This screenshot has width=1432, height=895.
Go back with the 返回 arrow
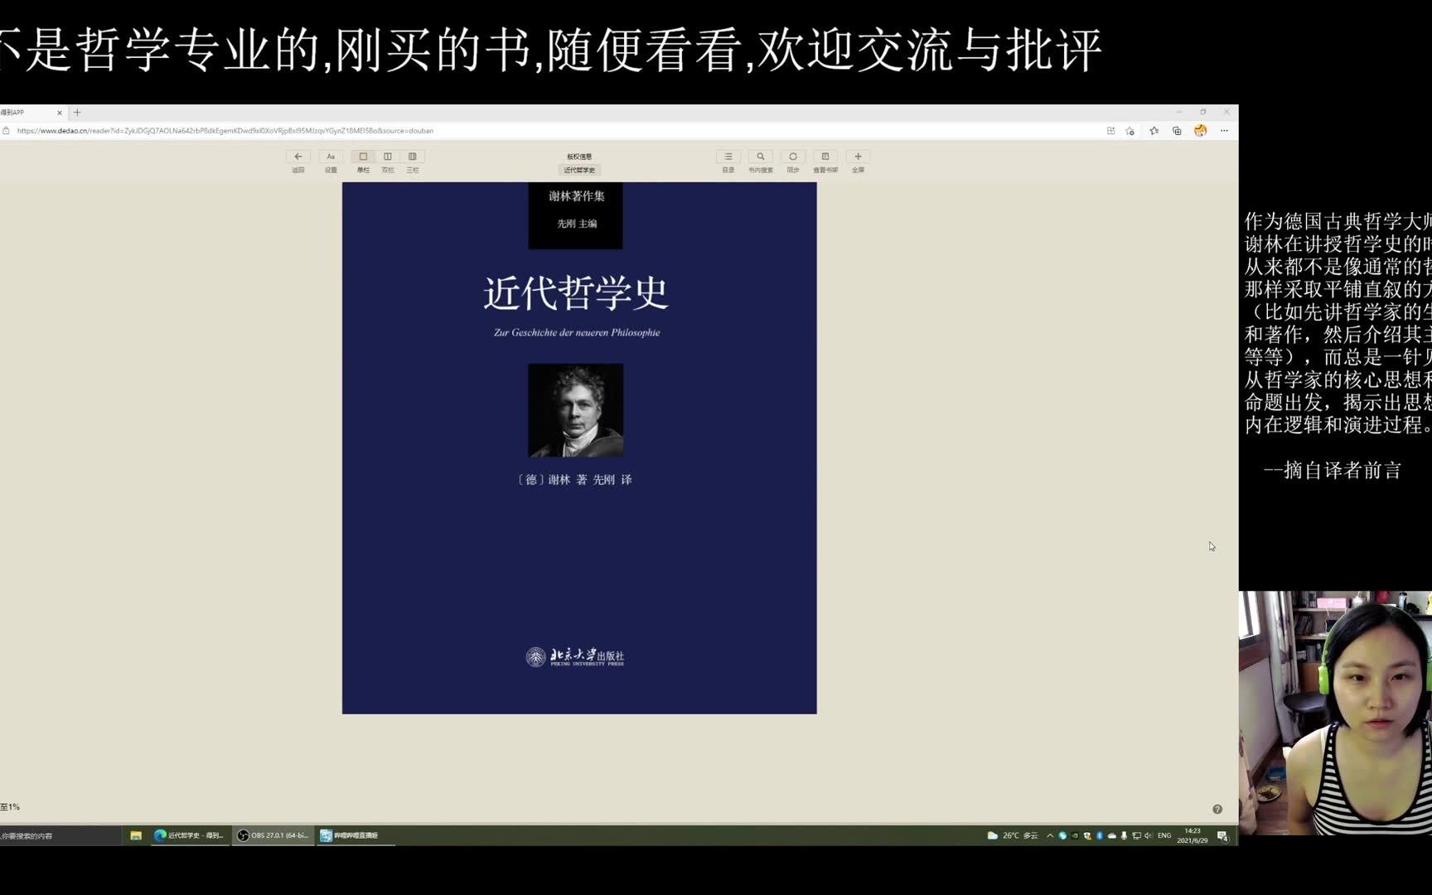298,157
